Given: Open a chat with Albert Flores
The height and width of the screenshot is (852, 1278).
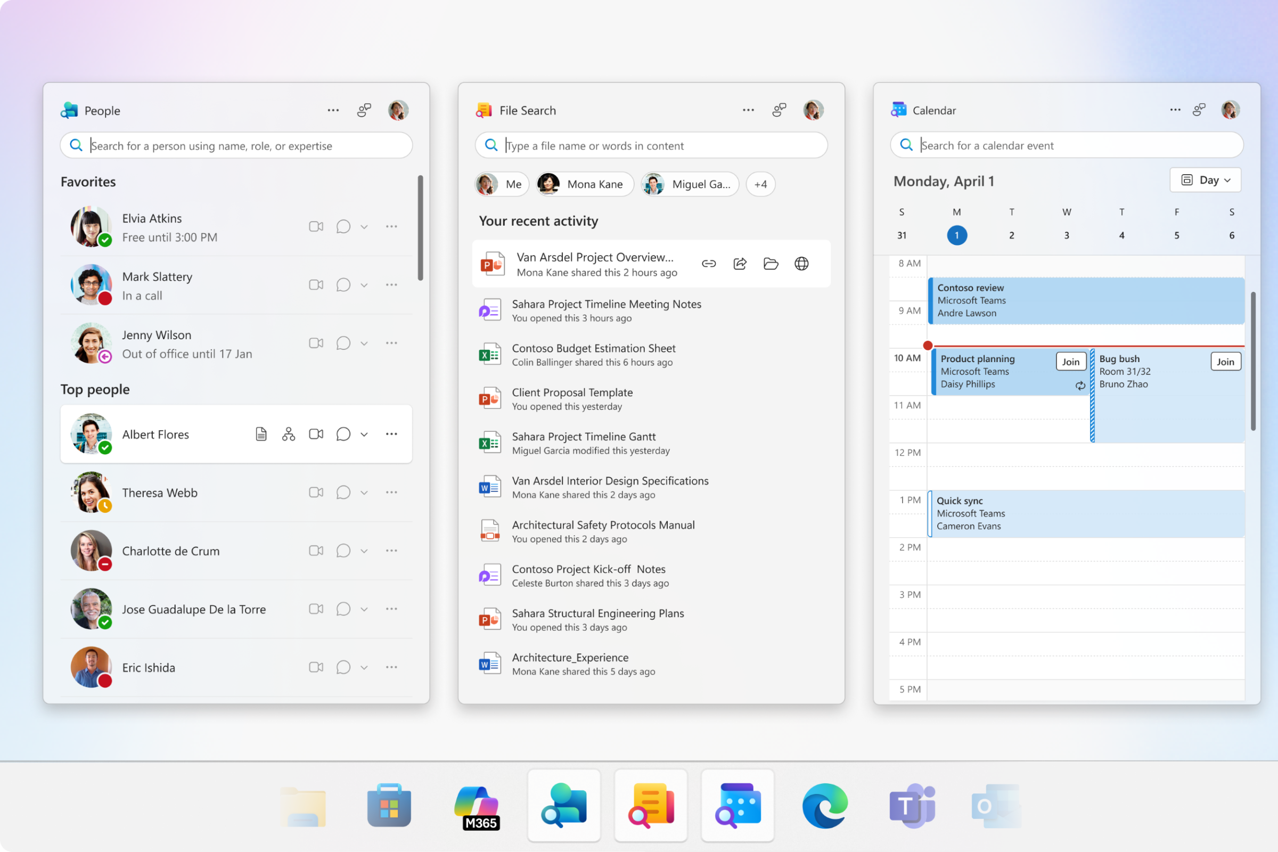Looking at the screenshot, I should [343, 433].
